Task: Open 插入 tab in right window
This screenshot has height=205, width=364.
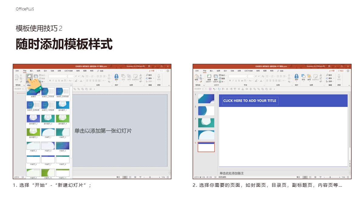Action: 211,71
